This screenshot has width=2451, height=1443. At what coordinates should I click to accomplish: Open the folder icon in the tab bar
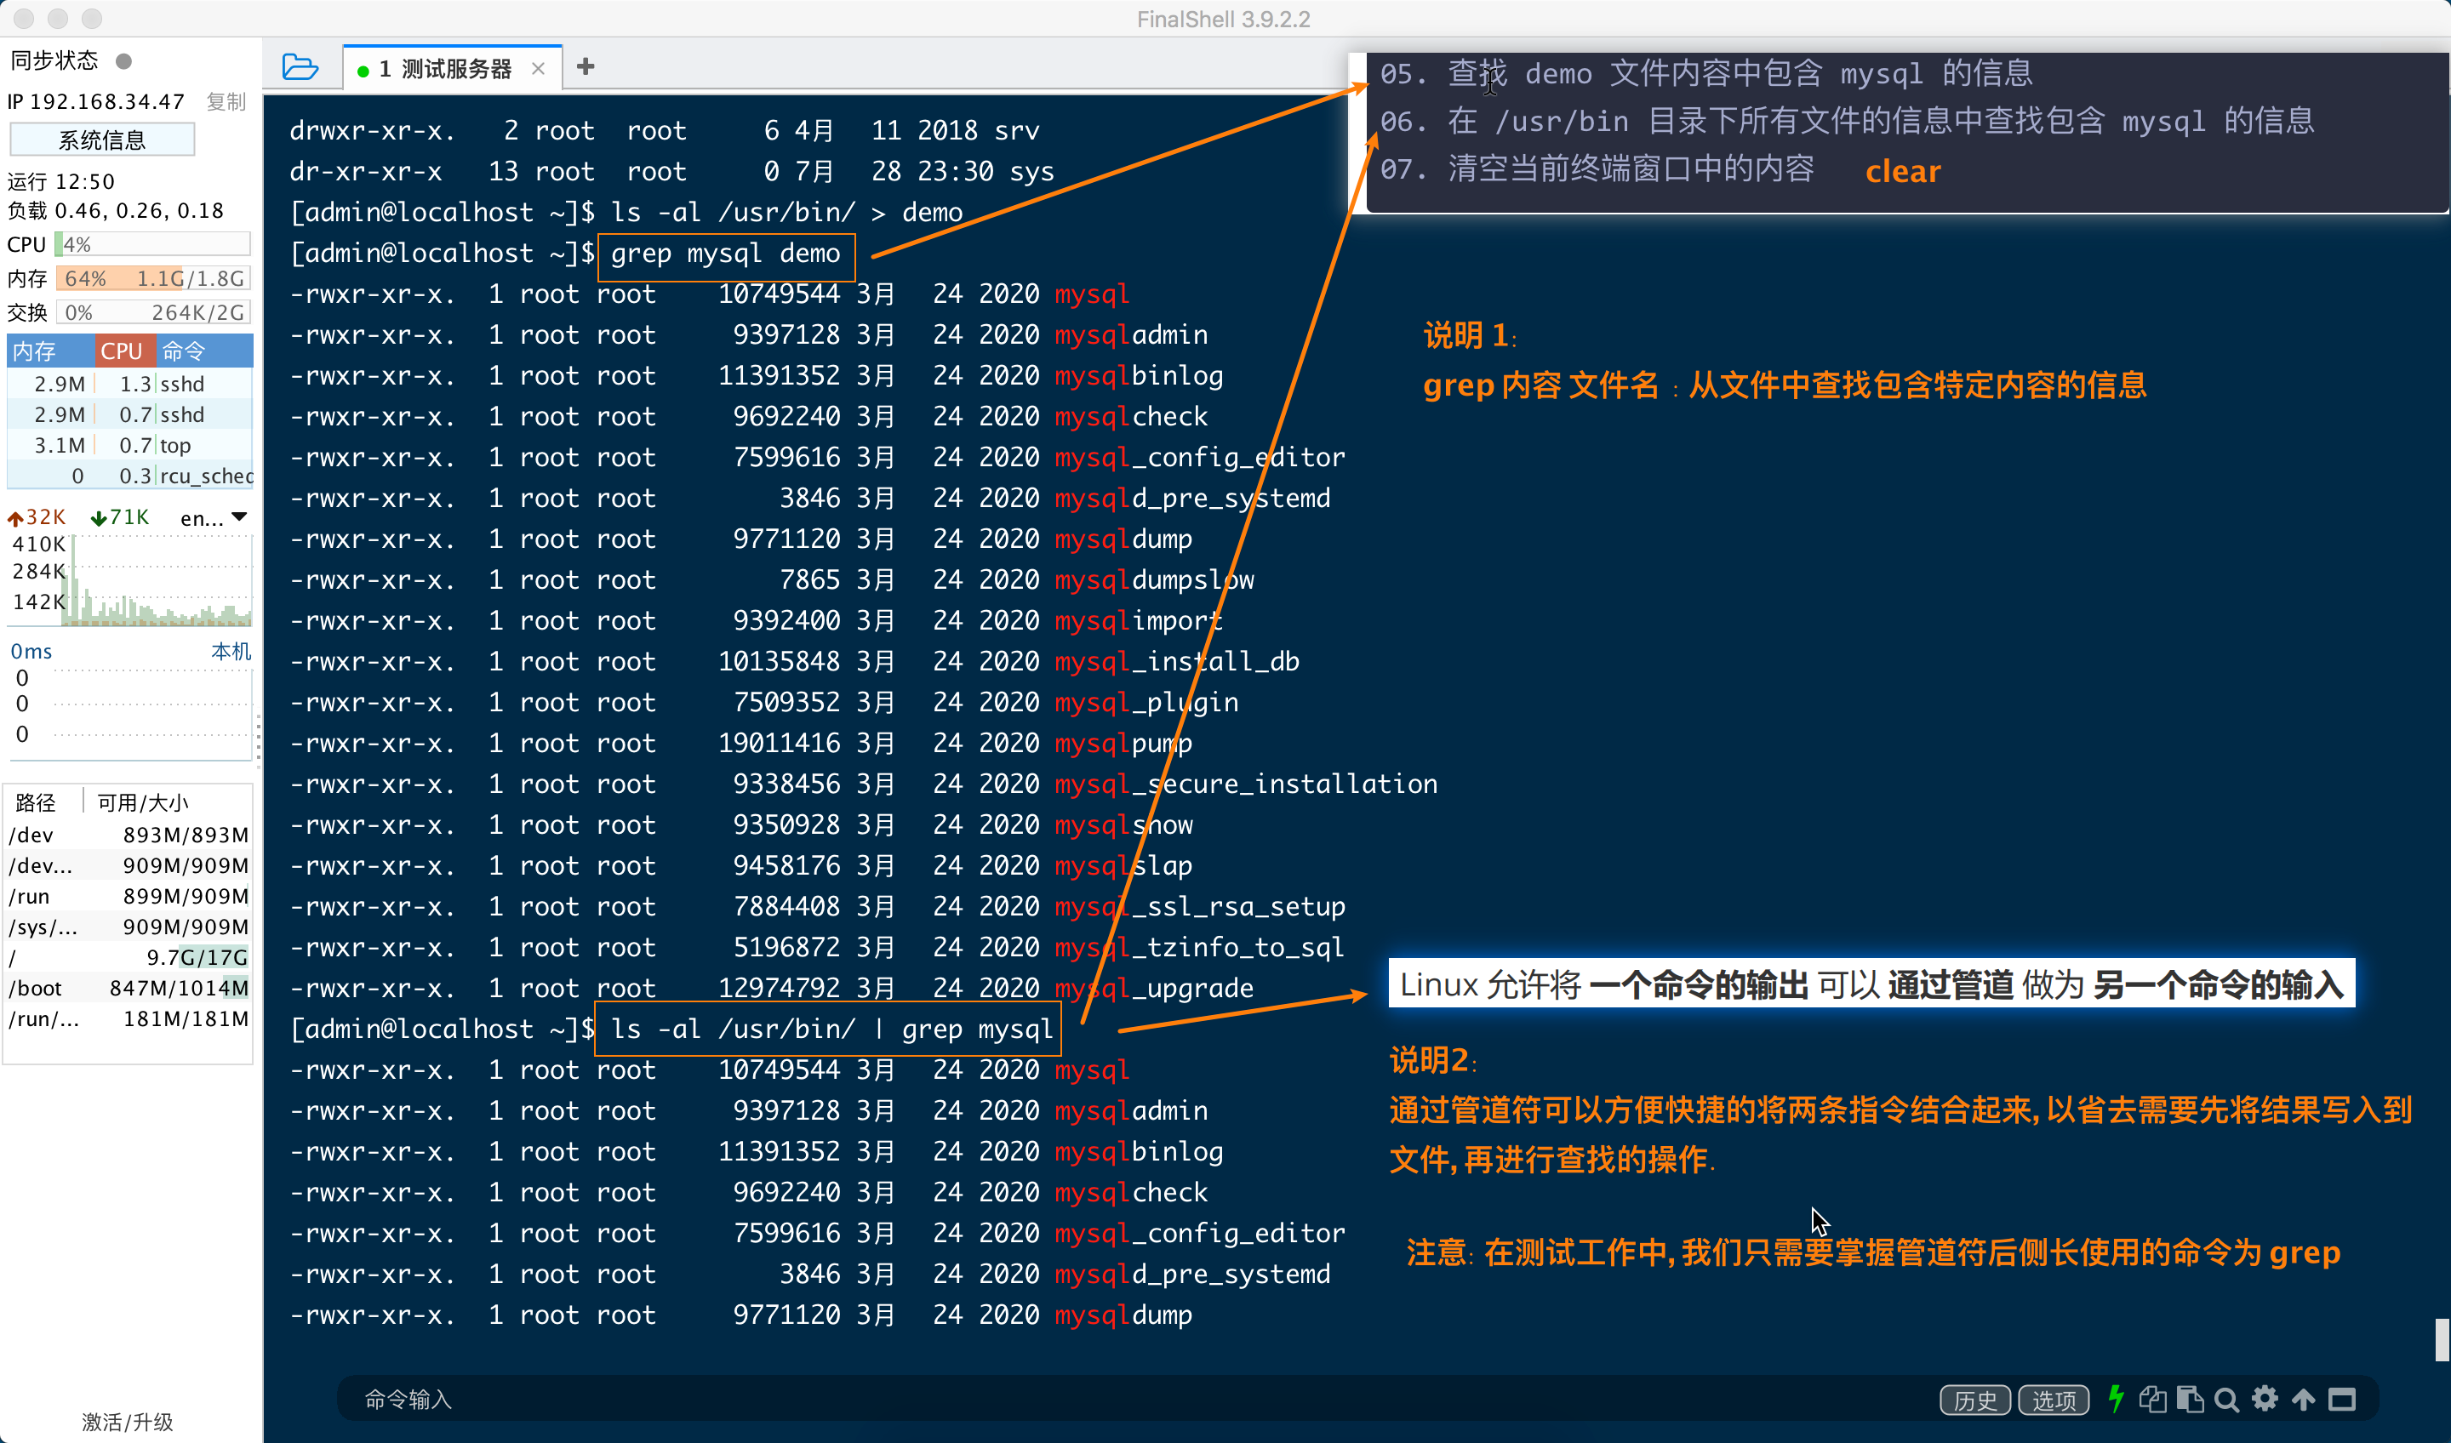(x=300, y=67)
